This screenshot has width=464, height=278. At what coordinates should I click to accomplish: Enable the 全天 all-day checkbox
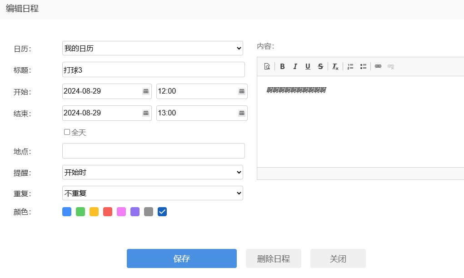tap(67, 132)
